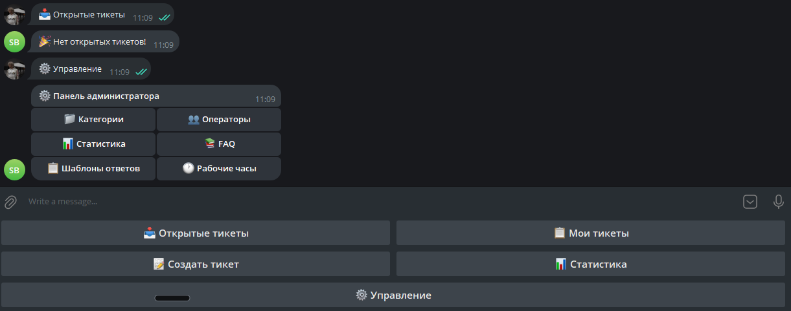Viewport: 791px width, 311px height.
Task: Select Статистика in the admin panel message
Action: (93, 144)
